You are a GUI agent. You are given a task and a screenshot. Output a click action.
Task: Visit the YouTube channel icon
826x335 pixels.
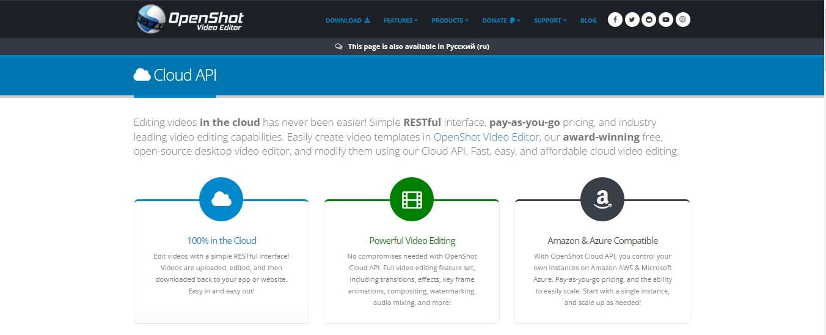666,20
